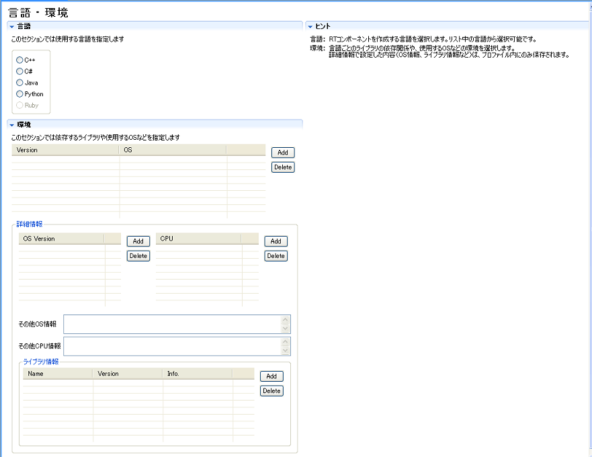This screenshot has height=457, width=592.
Task: Click the Name column header in library table
Action: tap(58, 374)
